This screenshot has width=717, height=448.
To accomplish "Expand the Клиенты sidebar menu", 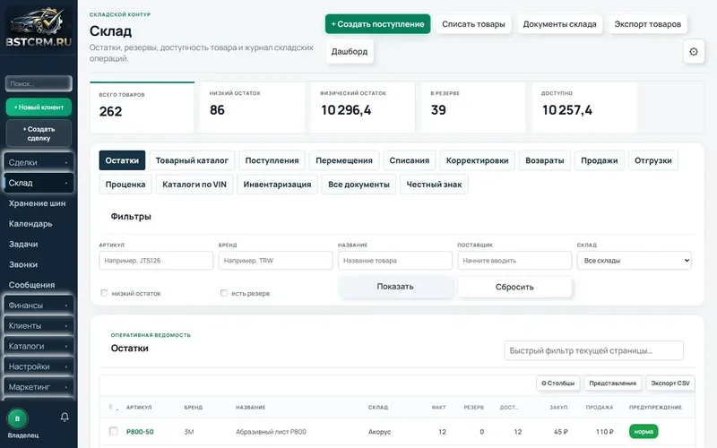I will coord(39,325).
